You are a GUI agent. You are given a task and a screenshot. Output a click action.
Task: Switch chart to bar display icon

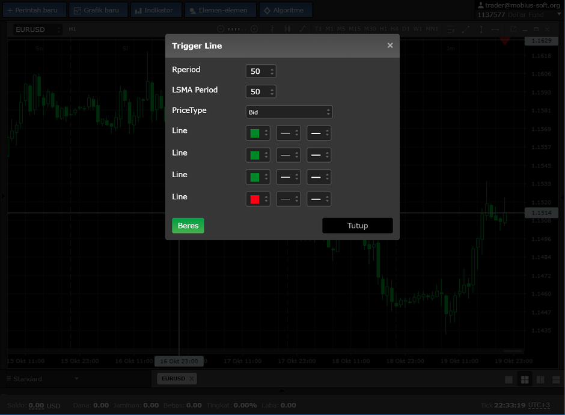[272, 29]
